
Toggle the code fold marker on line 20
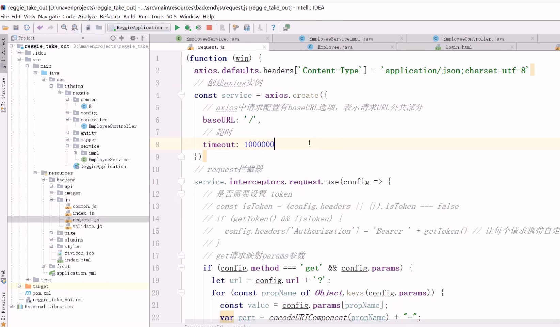pyautogui.click(x=182, y=292)
